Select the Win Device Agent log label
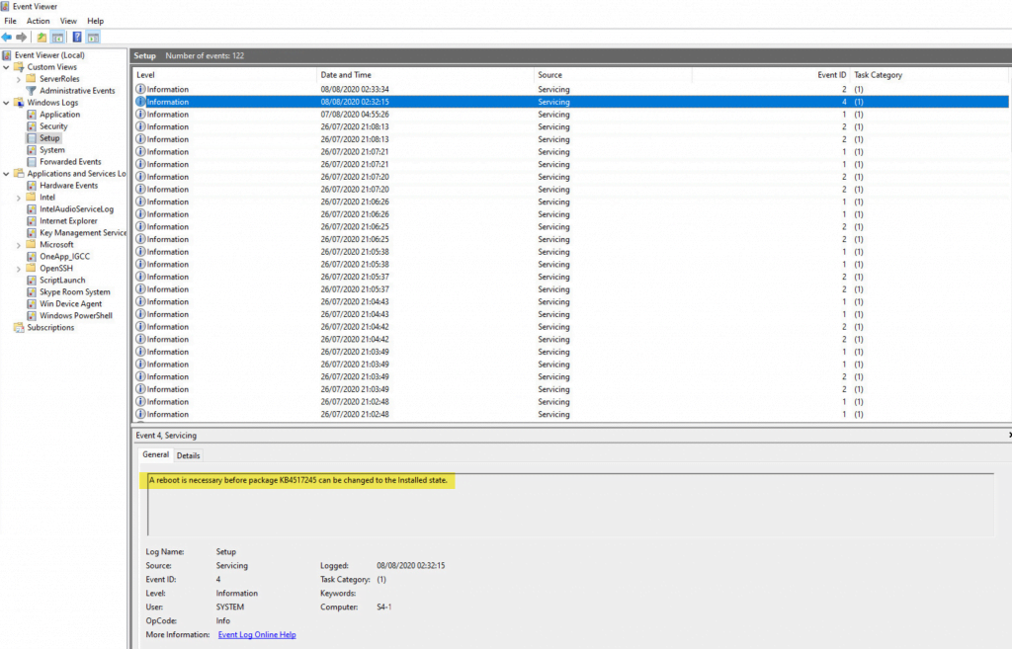The image size is (1012, 649). (70, 304)
